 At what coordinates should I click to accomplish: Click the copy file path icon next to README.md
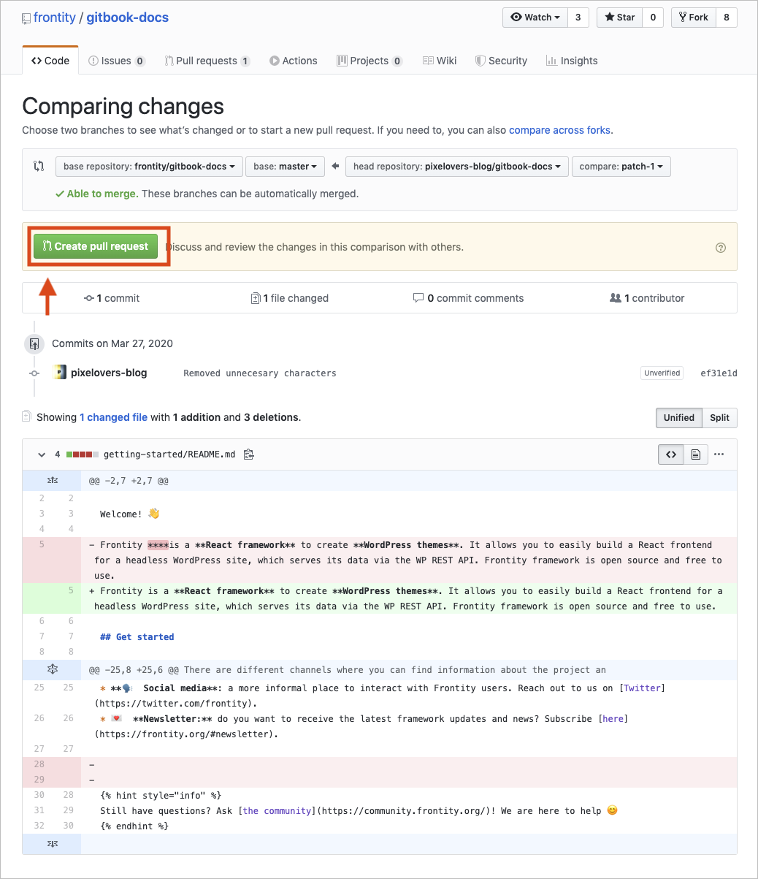[x=248, y=454]
